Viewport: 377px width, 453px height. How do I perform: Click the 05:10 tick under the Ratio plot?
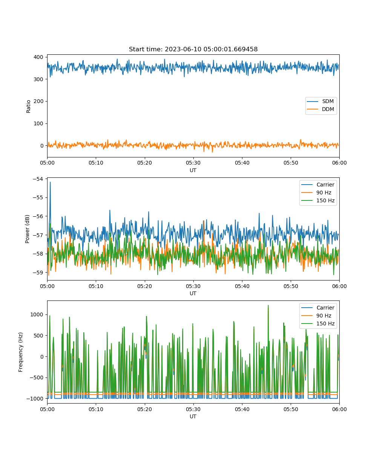pyautogui.click(x=96, y=163)
